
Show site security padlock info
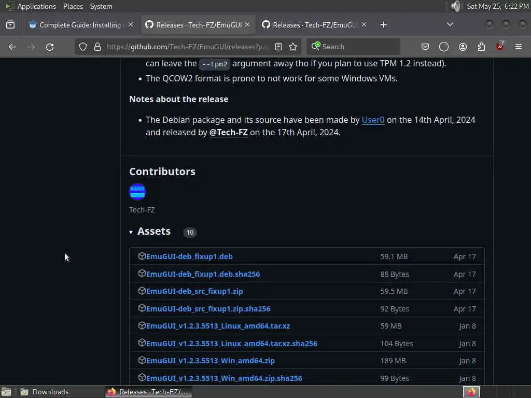coord(97,47)
